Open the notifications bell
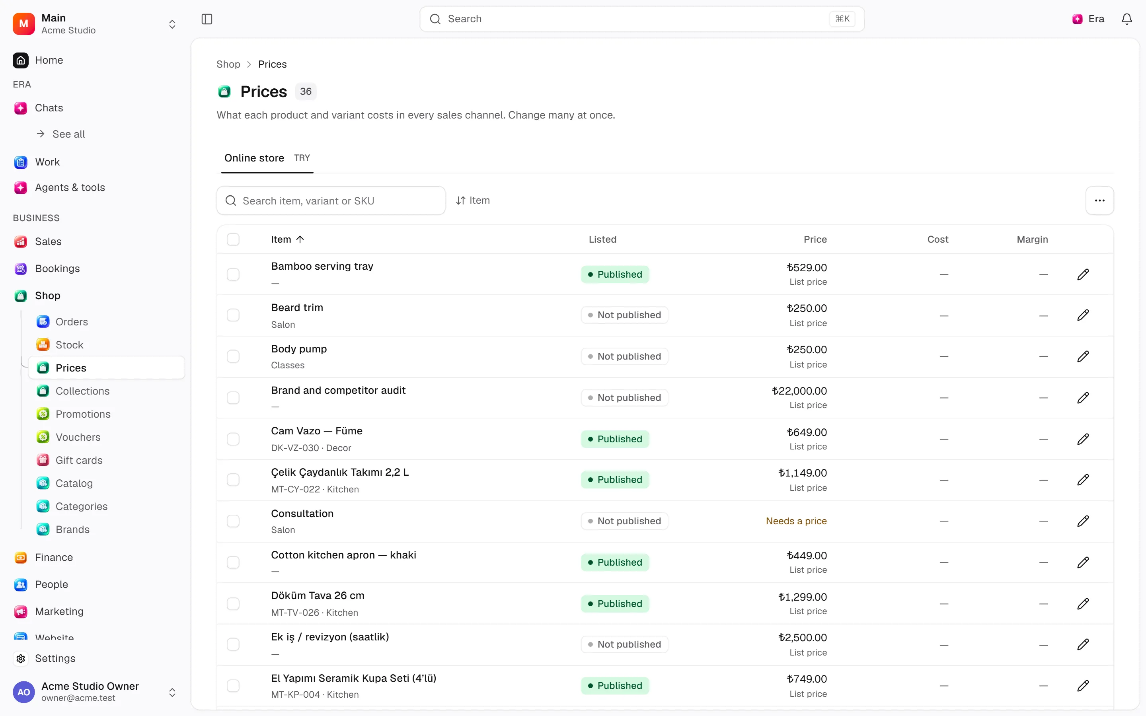This screenshot has height=716, width=1146. click(x=1127, y=19)
